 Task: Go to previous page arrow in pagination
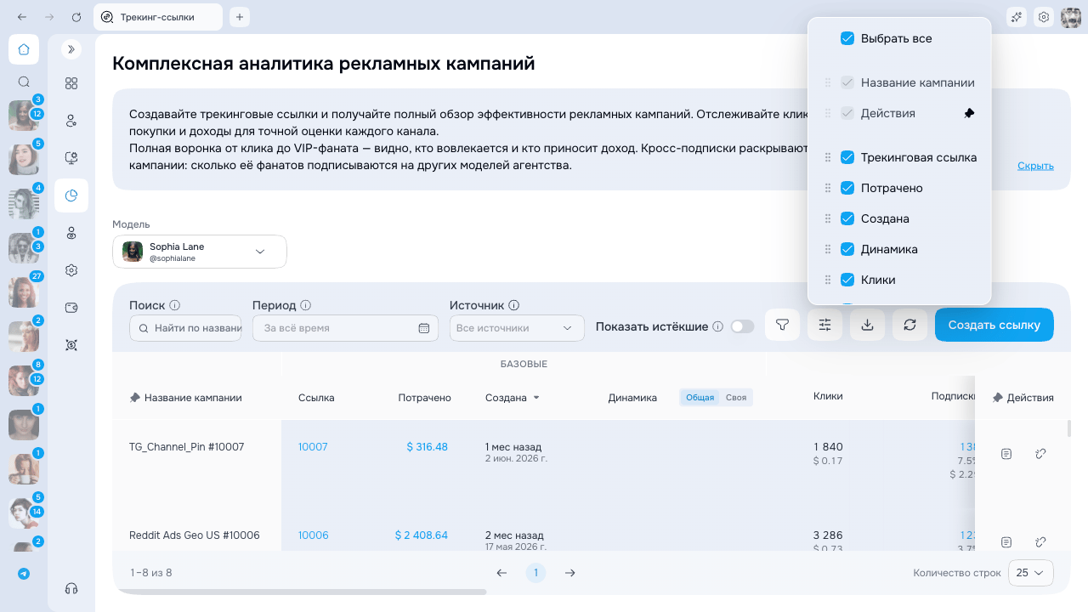click(501, 573)
